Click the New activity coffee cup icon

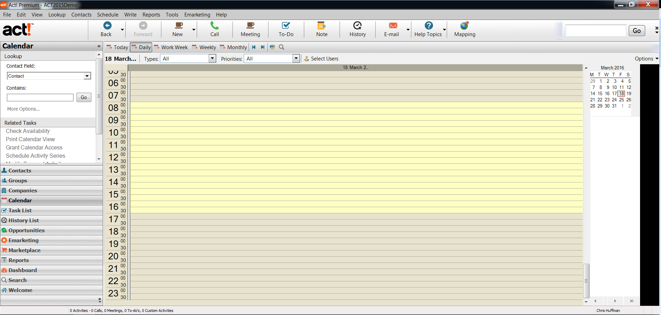pos(179,25)
